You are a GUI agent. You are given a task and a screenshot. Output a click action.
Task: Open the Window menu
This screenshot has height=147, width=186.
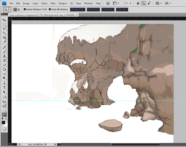88,3
